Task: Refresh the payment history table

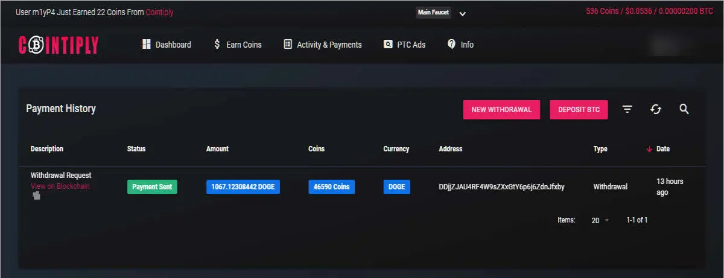Action: [x=656, y=109]
